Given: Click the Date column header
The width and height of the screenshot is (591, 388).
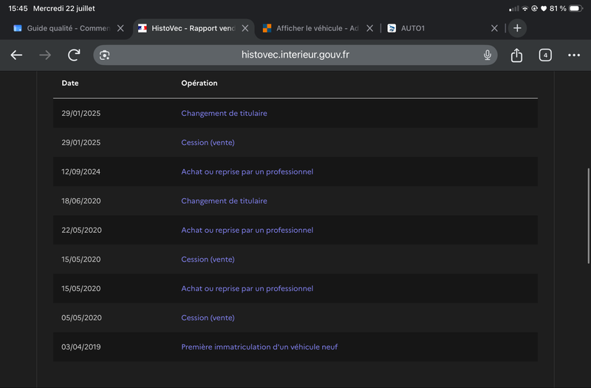Looking at the screenshot, I should pos(70,83).
